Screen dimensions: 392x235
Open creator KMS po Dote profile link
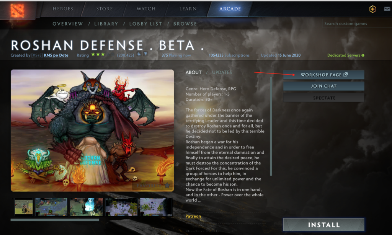(x=56, y=55)
